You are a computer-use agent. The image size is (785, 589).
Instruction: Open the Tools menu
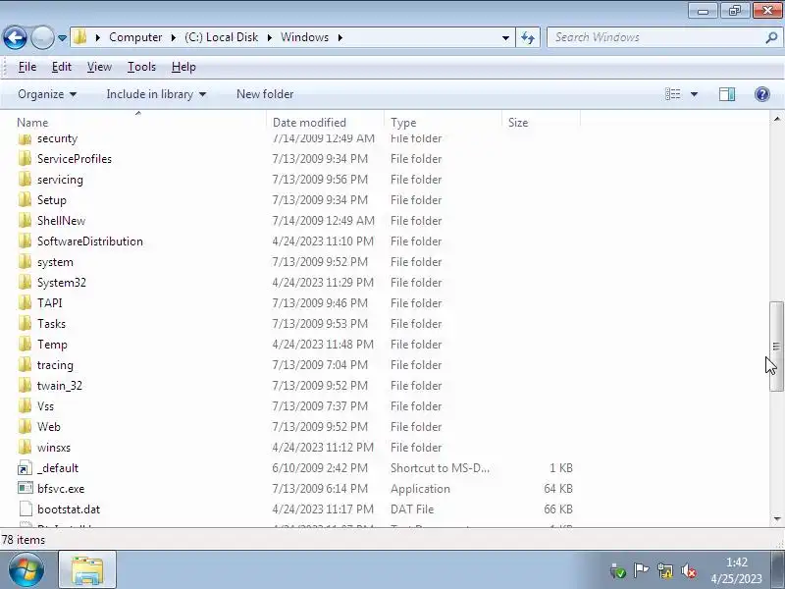[x=141, y=67]
